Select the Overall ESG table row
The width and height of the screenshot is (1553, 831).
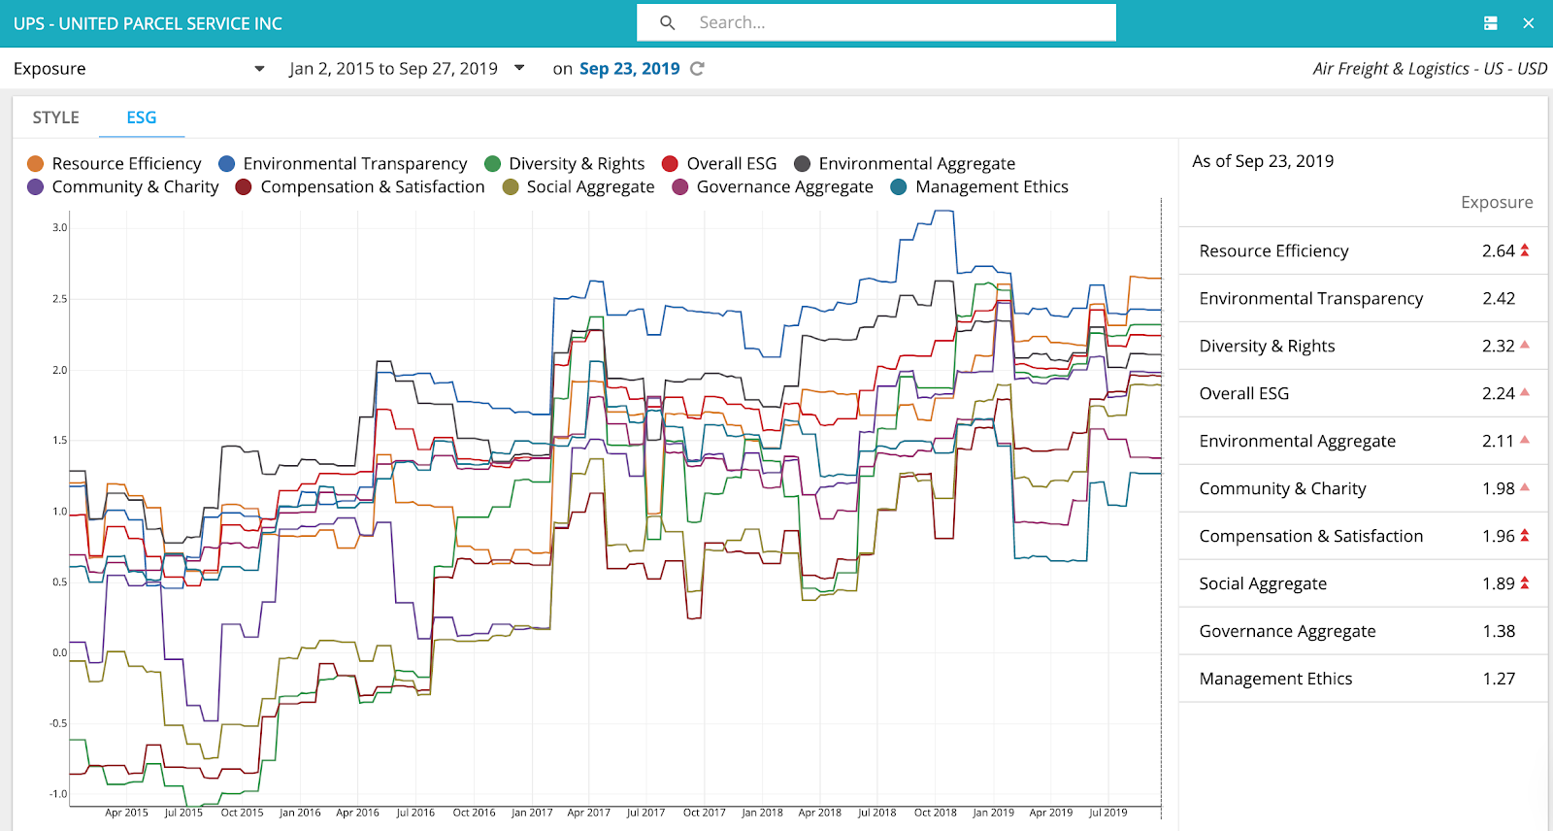(1363, 393)
